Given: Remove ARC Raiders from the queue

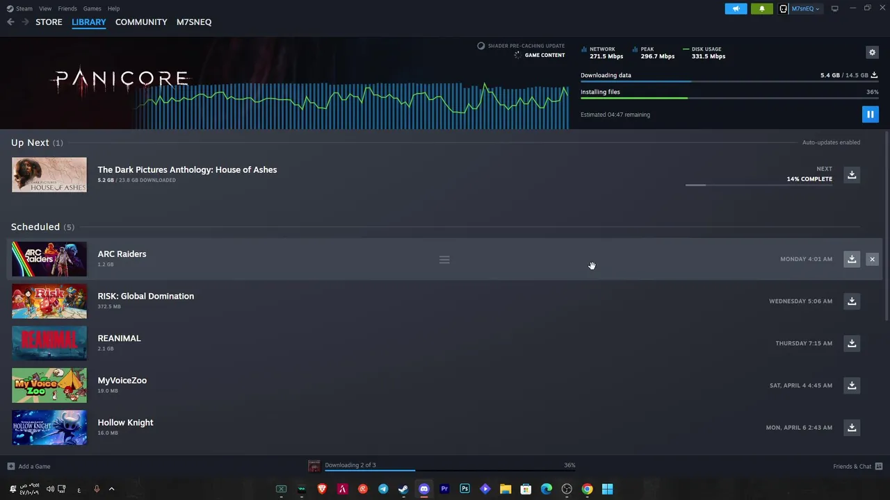Looking at the screenshot, I should click(x=872, y=259).
